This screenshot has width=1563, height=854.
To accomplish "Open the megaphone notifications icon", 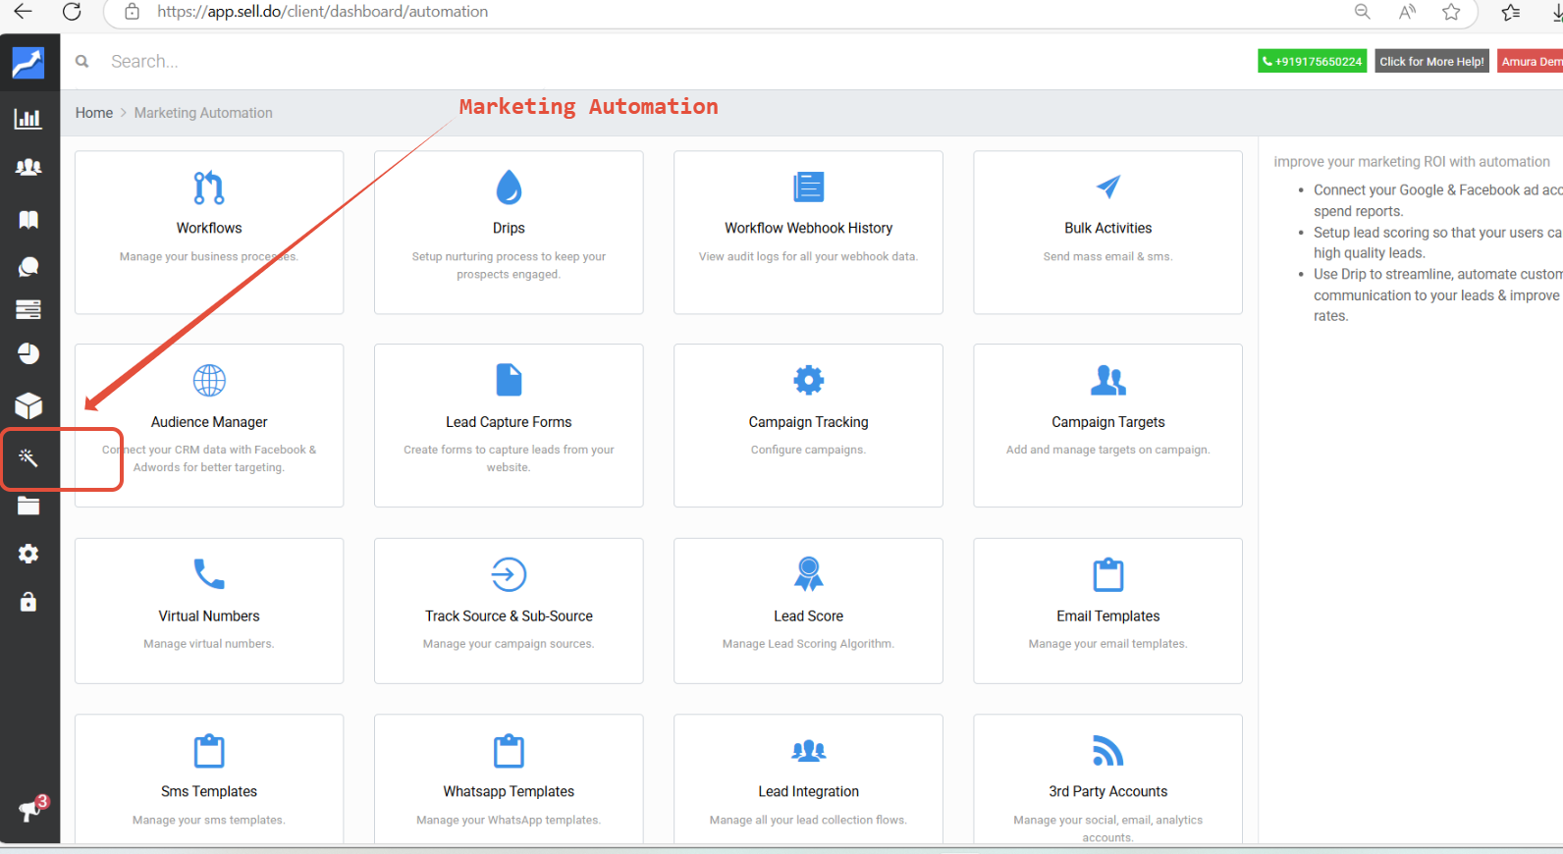I will coord(30,810).
